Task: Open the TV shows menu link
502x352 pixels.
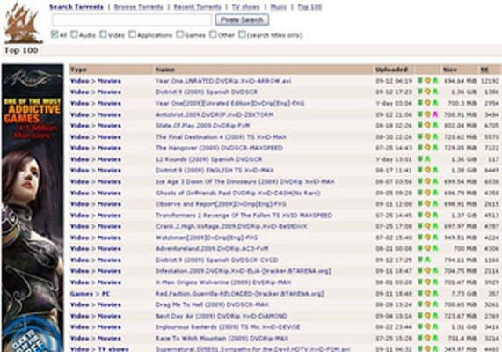Action: pos(246,7)
